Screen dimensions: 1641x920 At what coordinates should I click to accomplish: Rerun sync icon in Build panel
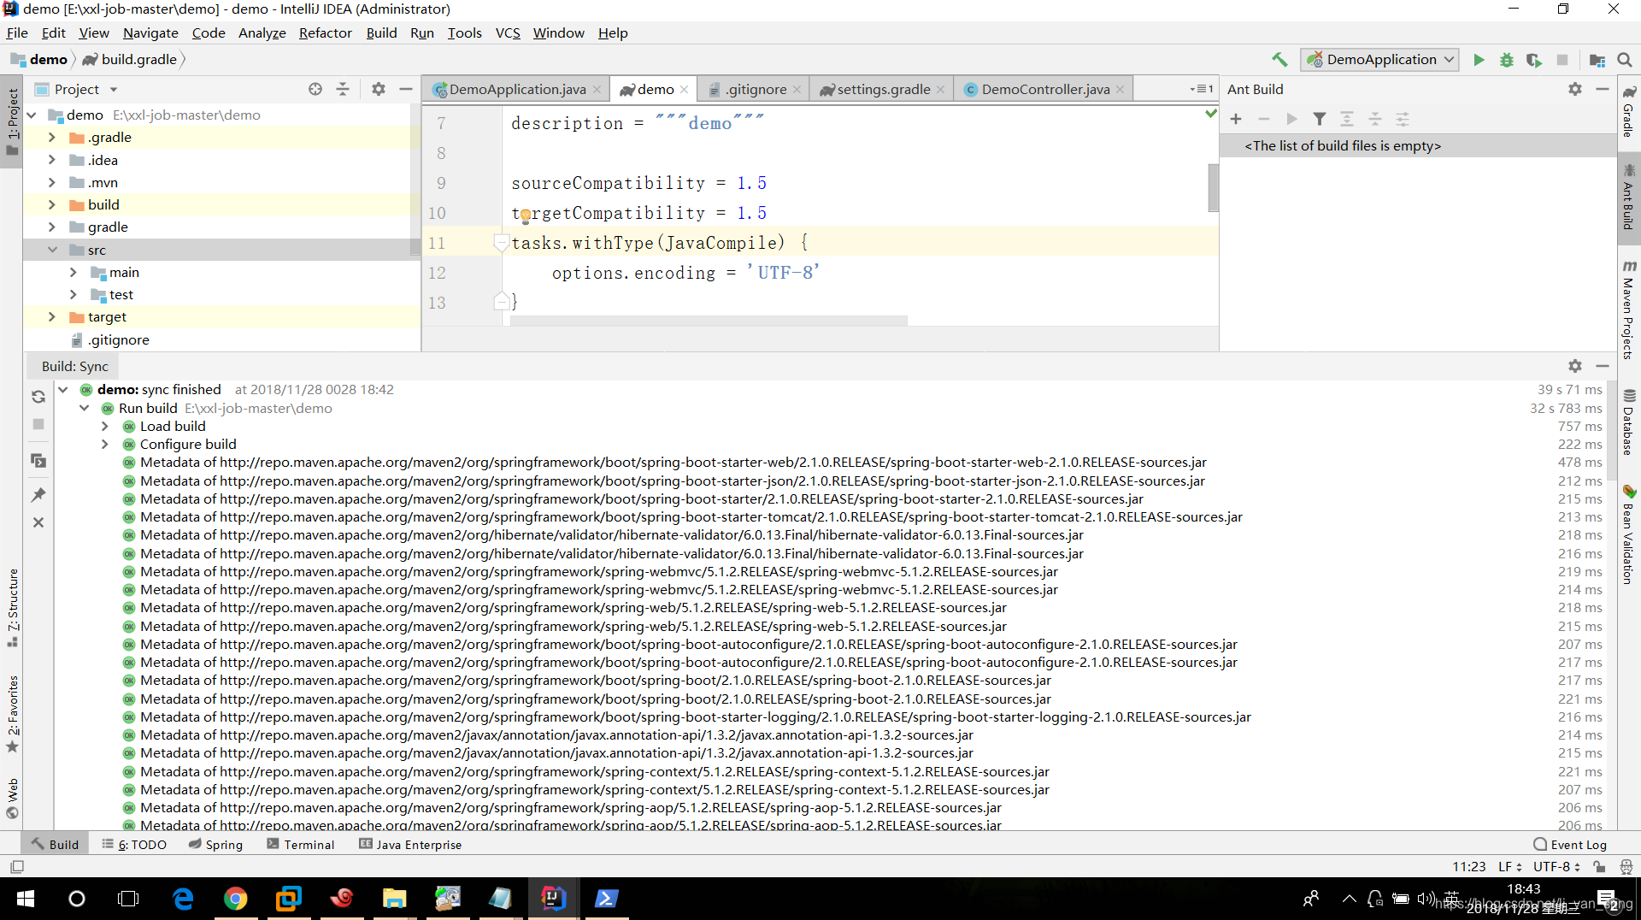pyautogui.click(x=38, y=397)
